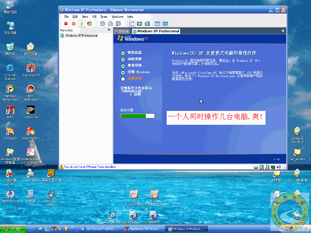This screenshot has width=311, height=233.
Task: Toggle the Favorites sidebar toolbar icon
Action: pyautogui.click(x=132, y=24)
